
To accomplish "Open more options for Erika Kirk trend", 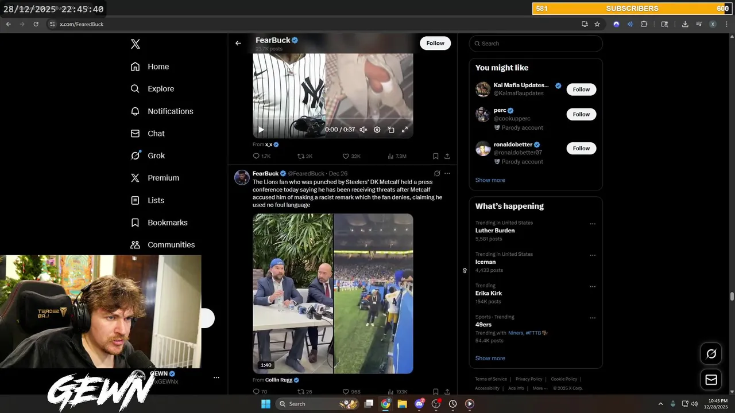I will [593, 287].
